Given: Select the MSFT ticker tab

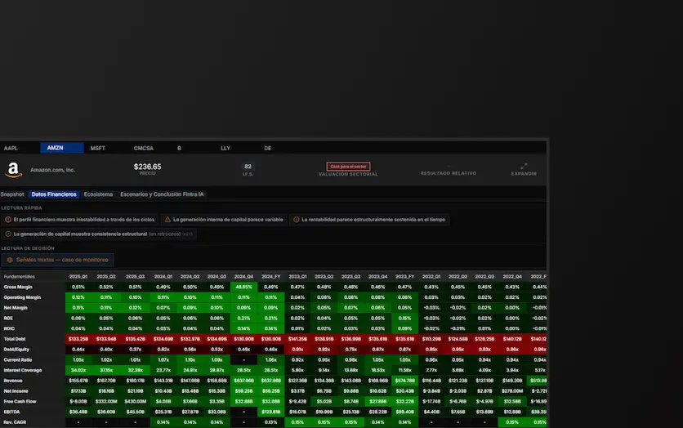Looking at the screenshot, I should [x=97, y=149].
